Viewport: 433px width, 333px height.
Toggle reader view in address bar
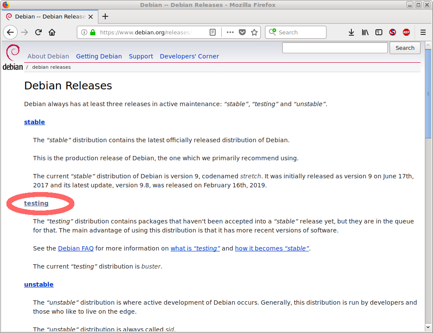tap(213, 32)
